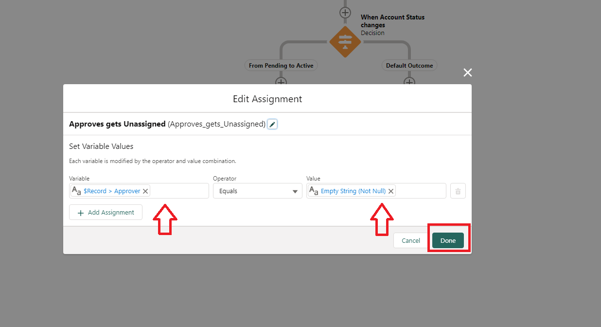Clear the Empty String (Not Null) value pill
This screenshot has height=327, width=601.
click(390, 191)
